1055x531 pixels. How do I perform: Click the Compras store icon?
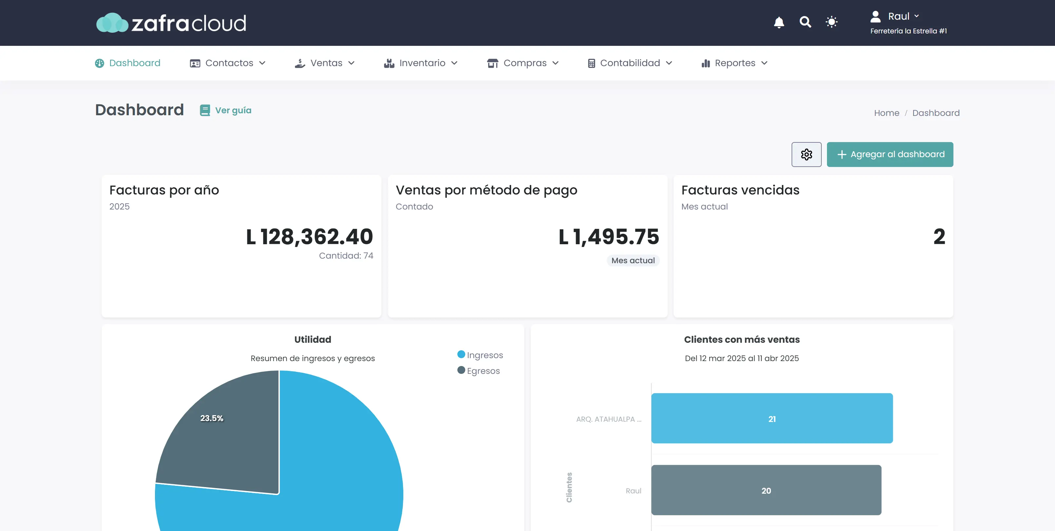click(x=493, y=63)
